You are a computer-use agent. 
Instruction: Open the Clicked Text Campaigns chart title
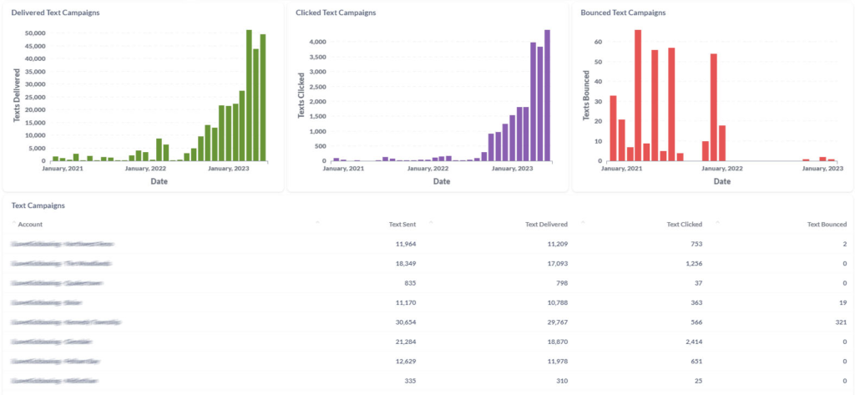(x=336, y=13)
